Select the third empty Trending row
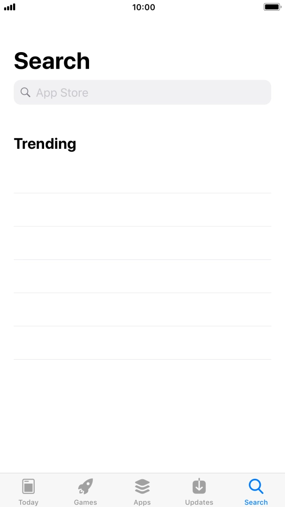The height and width of the screenshot is (507, 285). pos(142,243)
